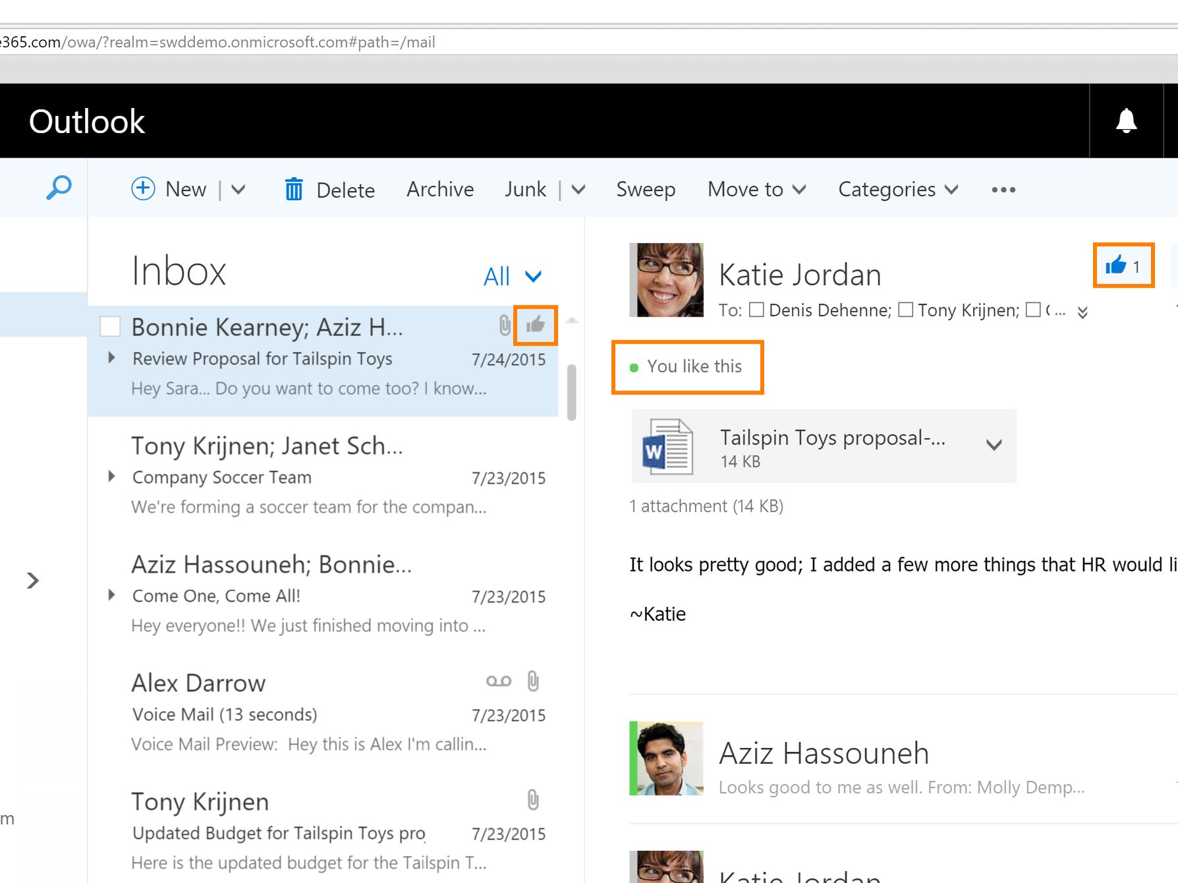This screenshot has width=1178, height=883.
Task: Check the third truncated recipient box
Action: 1033,309
